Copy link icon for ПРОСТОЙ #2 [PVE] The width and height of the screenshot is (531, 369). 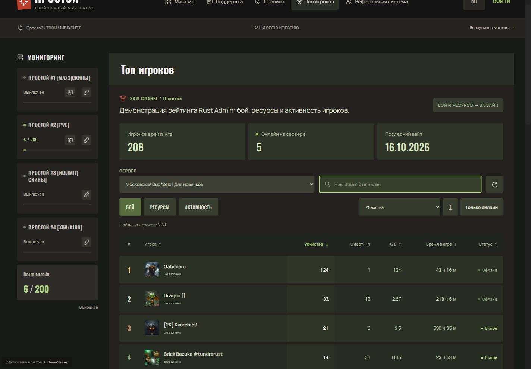click(86, 140)
